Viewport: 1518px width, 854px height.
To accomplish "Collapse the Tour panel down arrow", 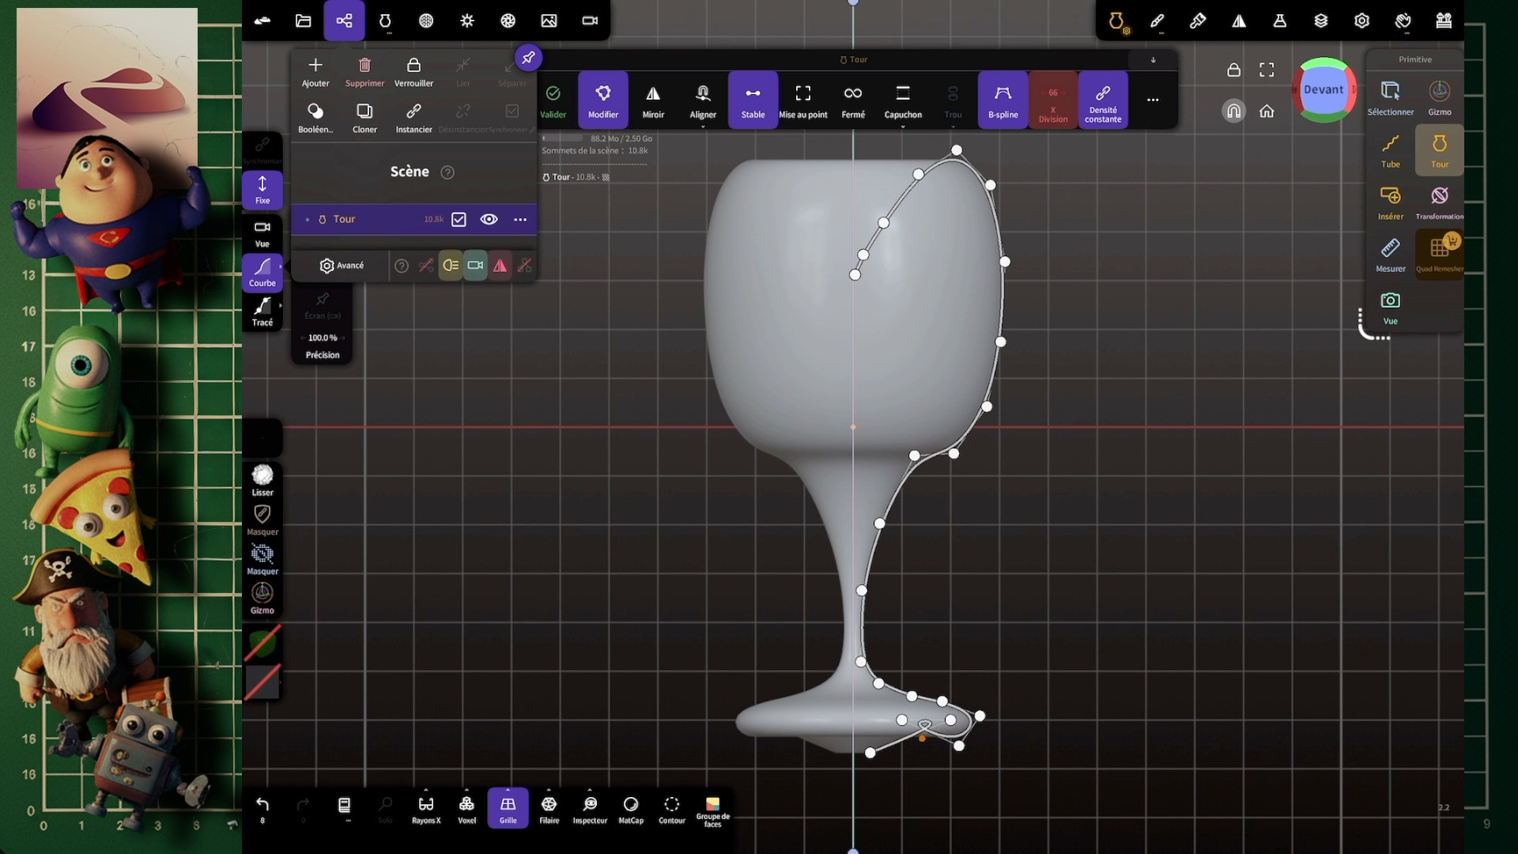I will click(x=1153, y=60).
